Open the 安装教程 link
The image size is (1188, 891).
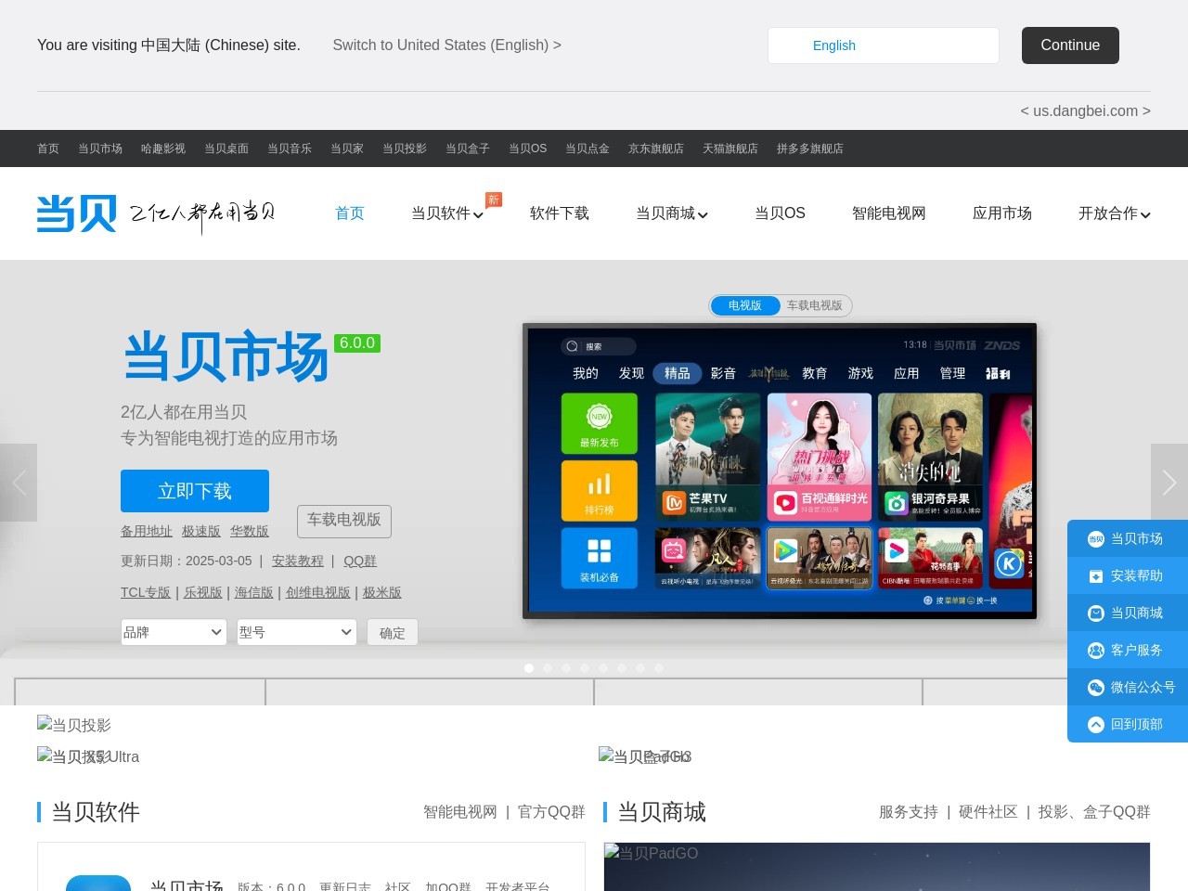(298, 561)
